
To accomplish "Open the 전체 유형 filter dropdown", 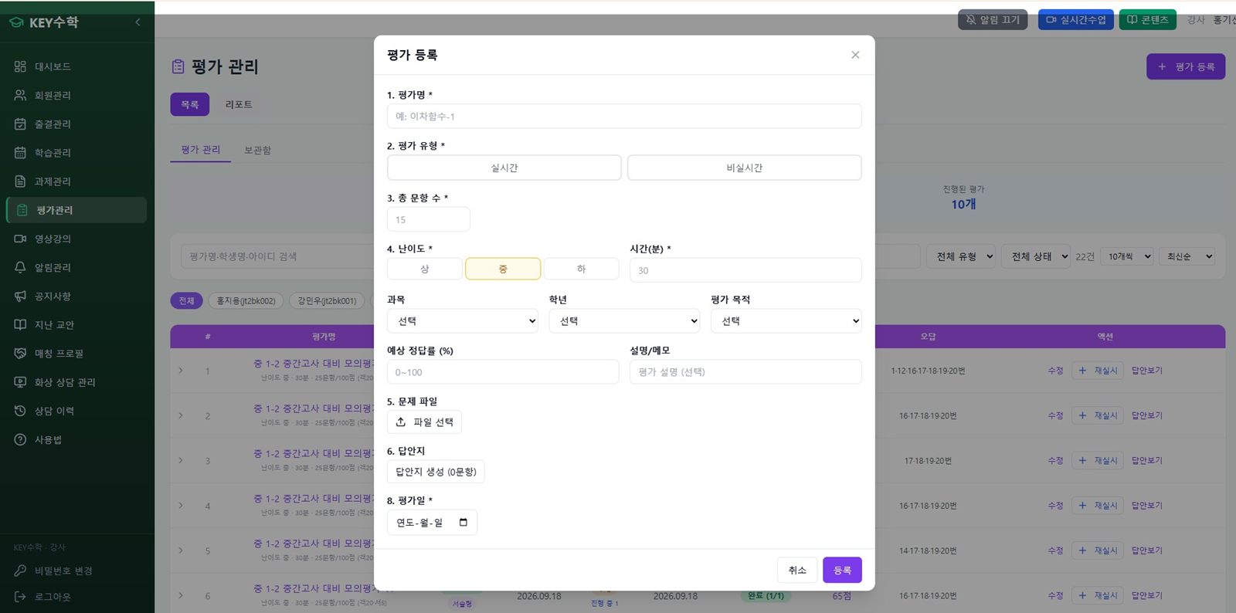I will coord(962,256).
